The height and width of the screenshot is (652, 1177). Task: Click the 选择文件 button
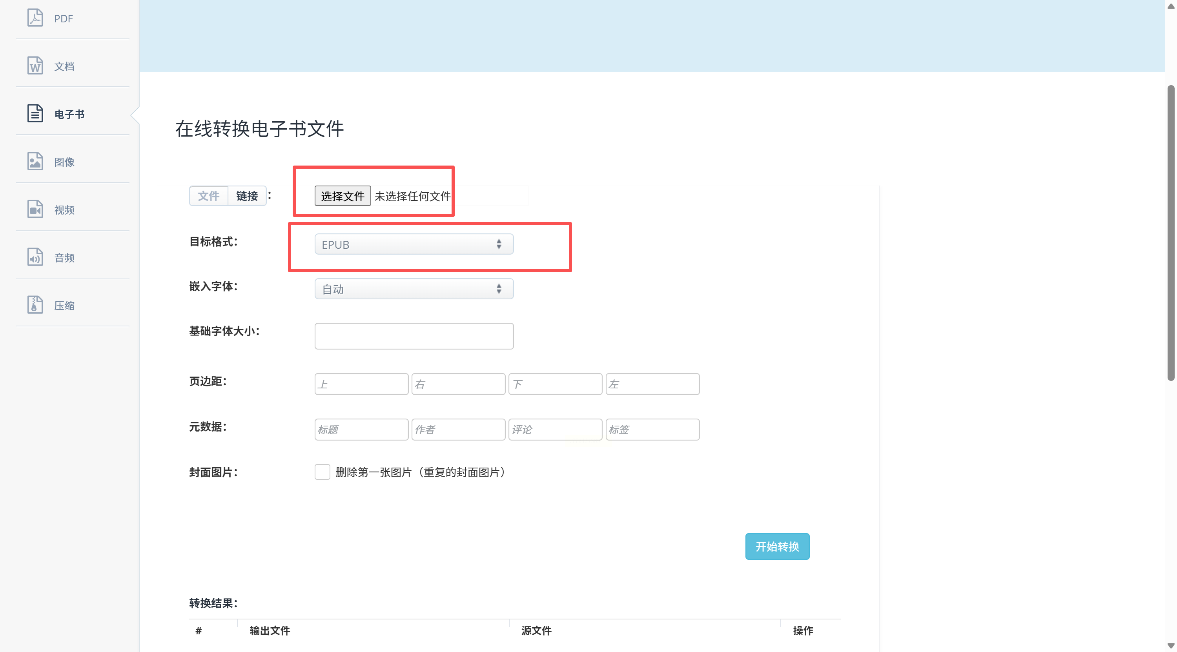coord(342,196)
